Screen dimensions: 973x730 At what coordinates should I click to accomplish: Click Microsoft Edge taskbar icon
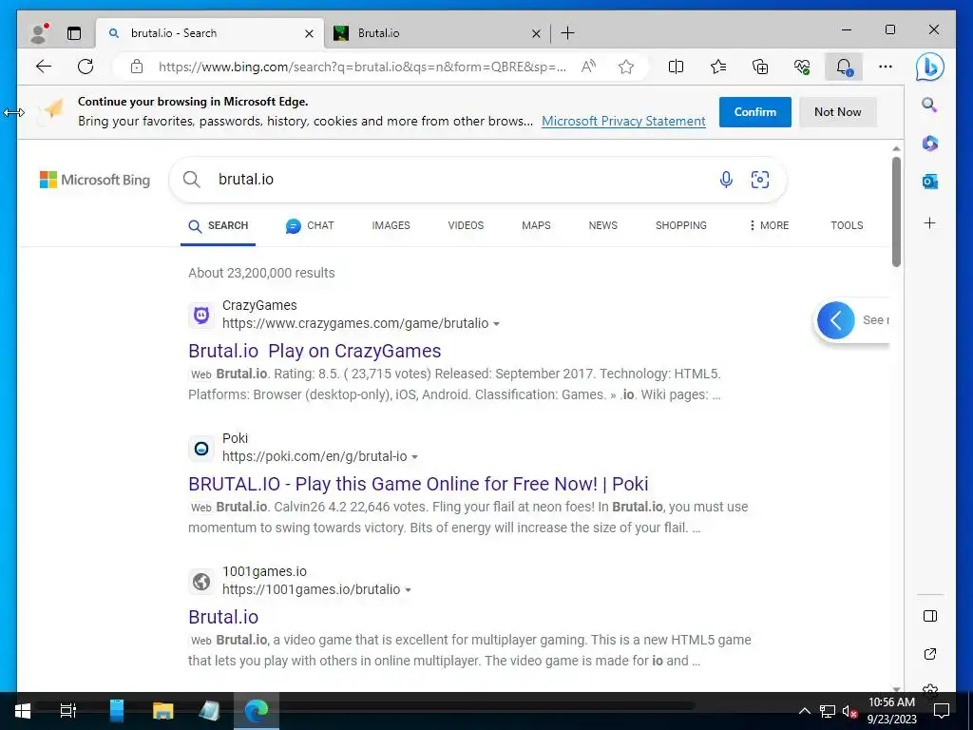tap(257, 711)
